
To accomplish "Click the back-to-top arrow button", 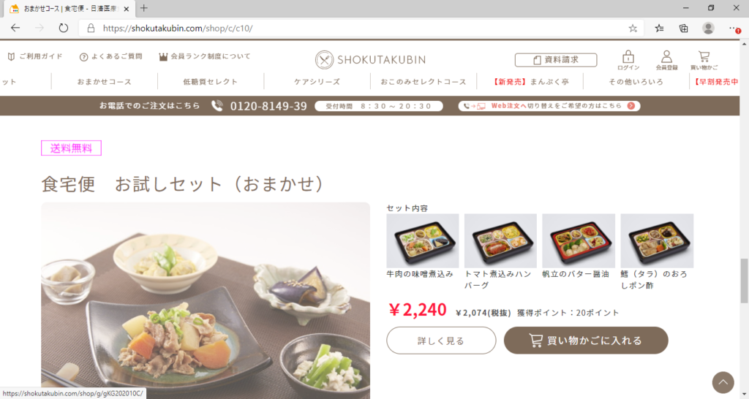I will click(723, 382).
